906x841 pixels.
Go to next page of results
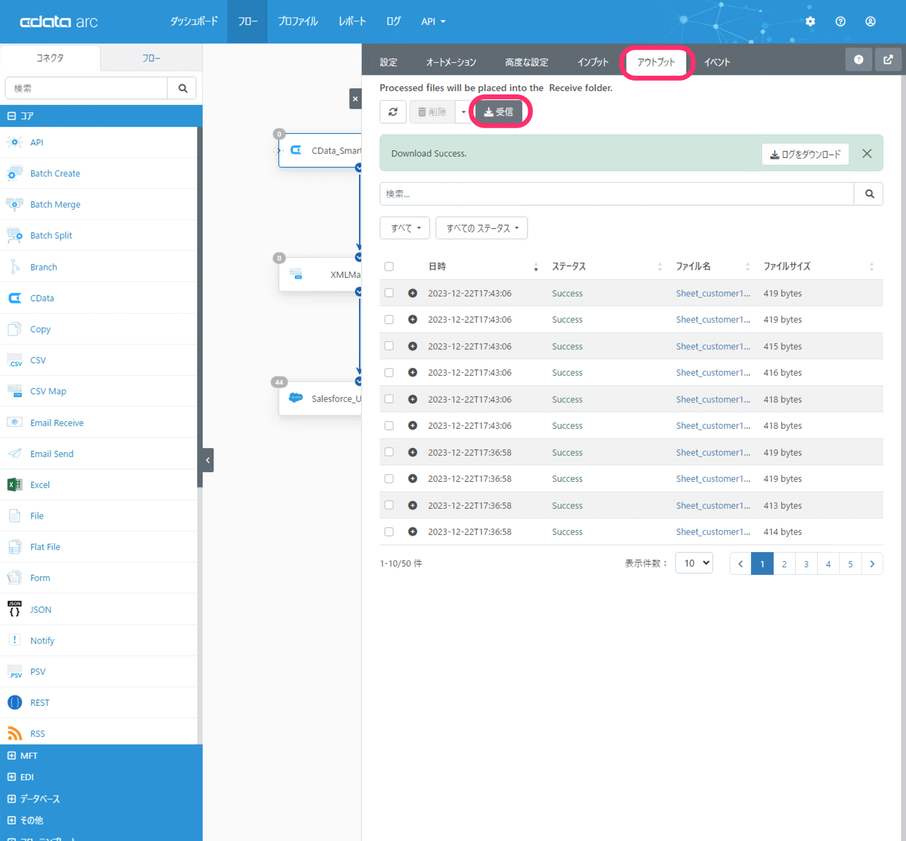coord(872,564)
